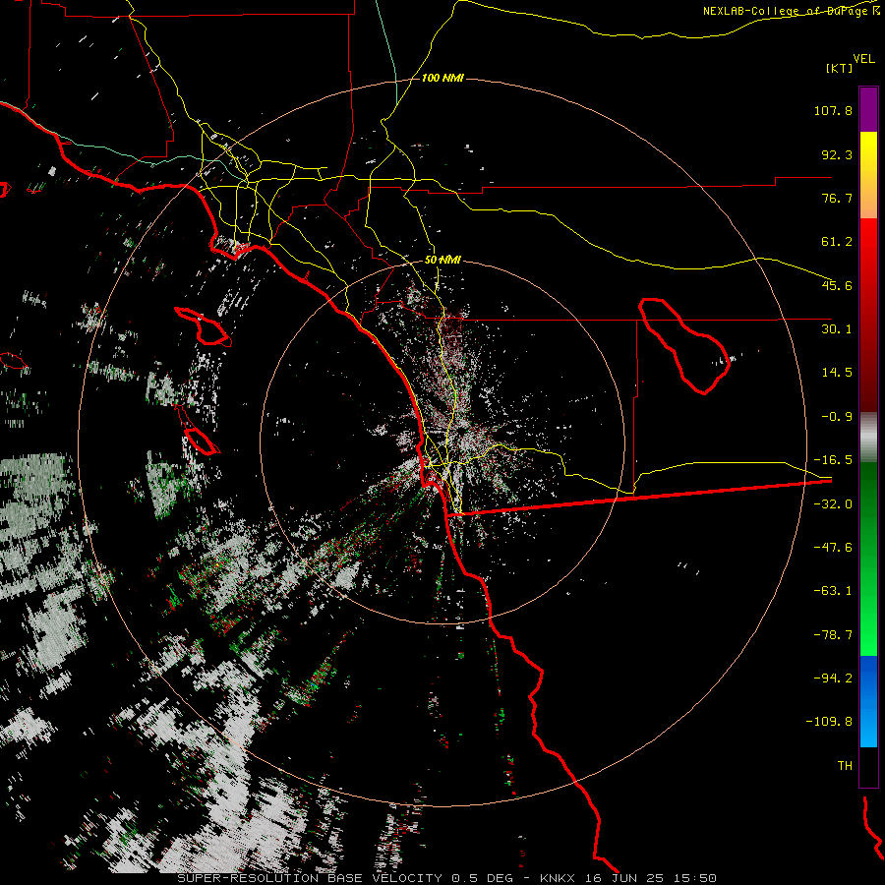The width and height of the screenshot is (885, 885).
Task: Click the -109.8 legend value
Action: (x=829, y=722)
